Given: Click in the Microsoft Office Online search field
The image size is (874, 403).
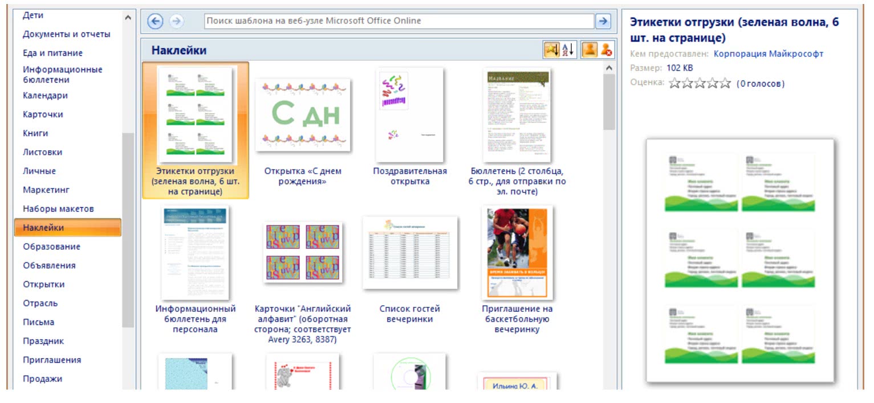Looking at the screenshot, I should click(x=399, y=21).
